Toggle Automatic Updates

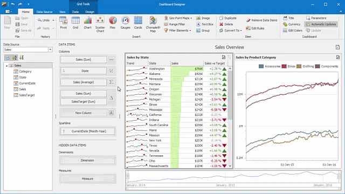coord(321,24)
